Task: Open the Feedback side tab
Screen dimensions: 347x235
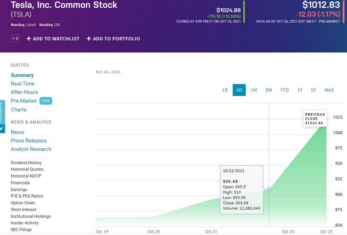Action: [2, 116]
